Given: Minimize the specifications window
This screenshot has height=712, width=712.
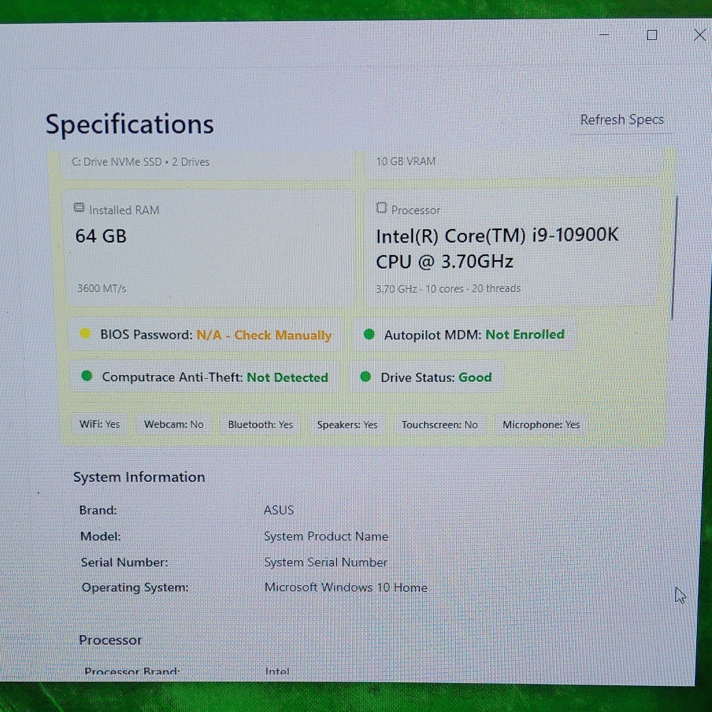Looking at the screenshot, I should tap(605, 35).
